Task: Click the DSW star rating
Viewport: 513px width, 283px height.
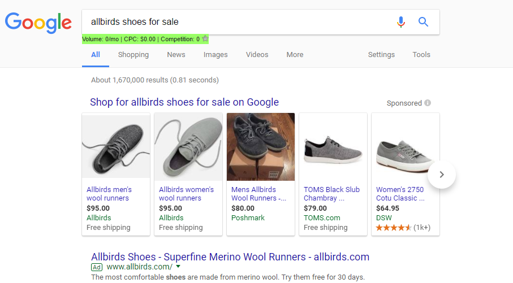Action: point(394,228)
